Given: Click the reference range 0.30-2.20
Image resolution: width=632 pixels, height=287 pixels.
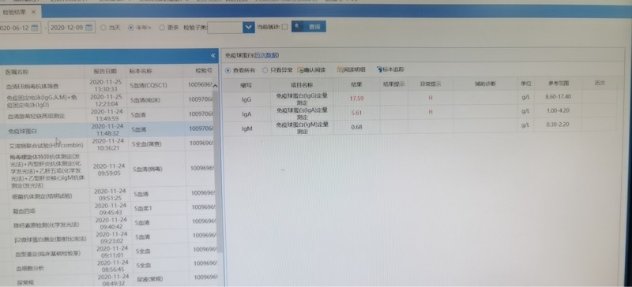Looking at the screenshot, I should [x=558, y=125].
